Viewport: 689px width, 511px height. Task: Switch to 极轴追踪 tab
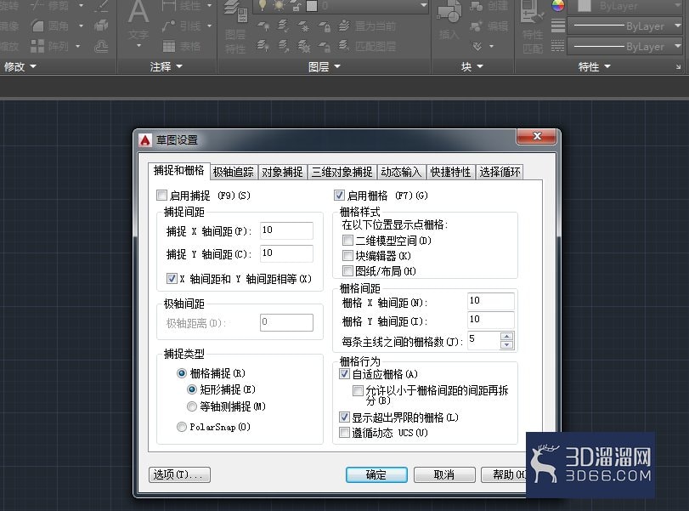coord(234,172)
